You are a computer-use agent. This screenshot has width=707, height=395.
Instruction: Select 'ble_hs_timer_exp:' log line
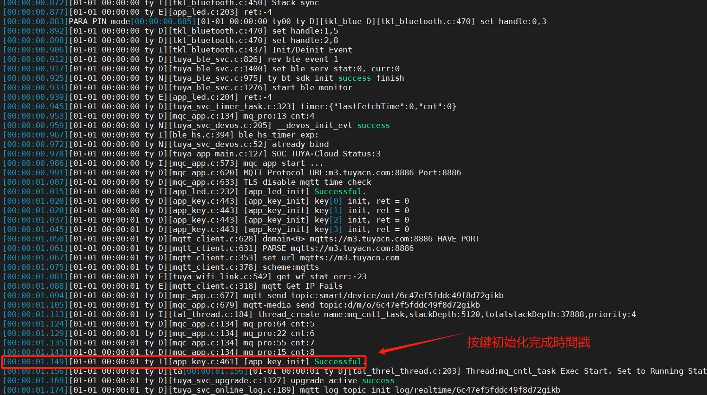279,135
